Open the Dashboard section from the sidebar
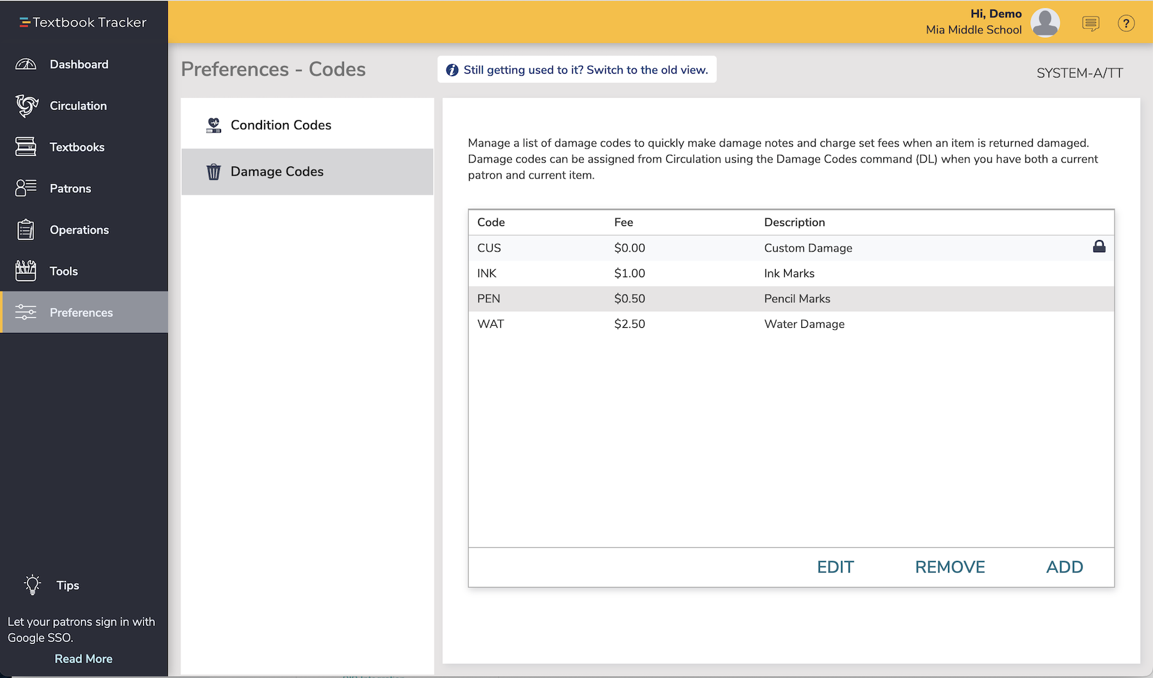Screen dimensions: 1153x678 (26, 64)
